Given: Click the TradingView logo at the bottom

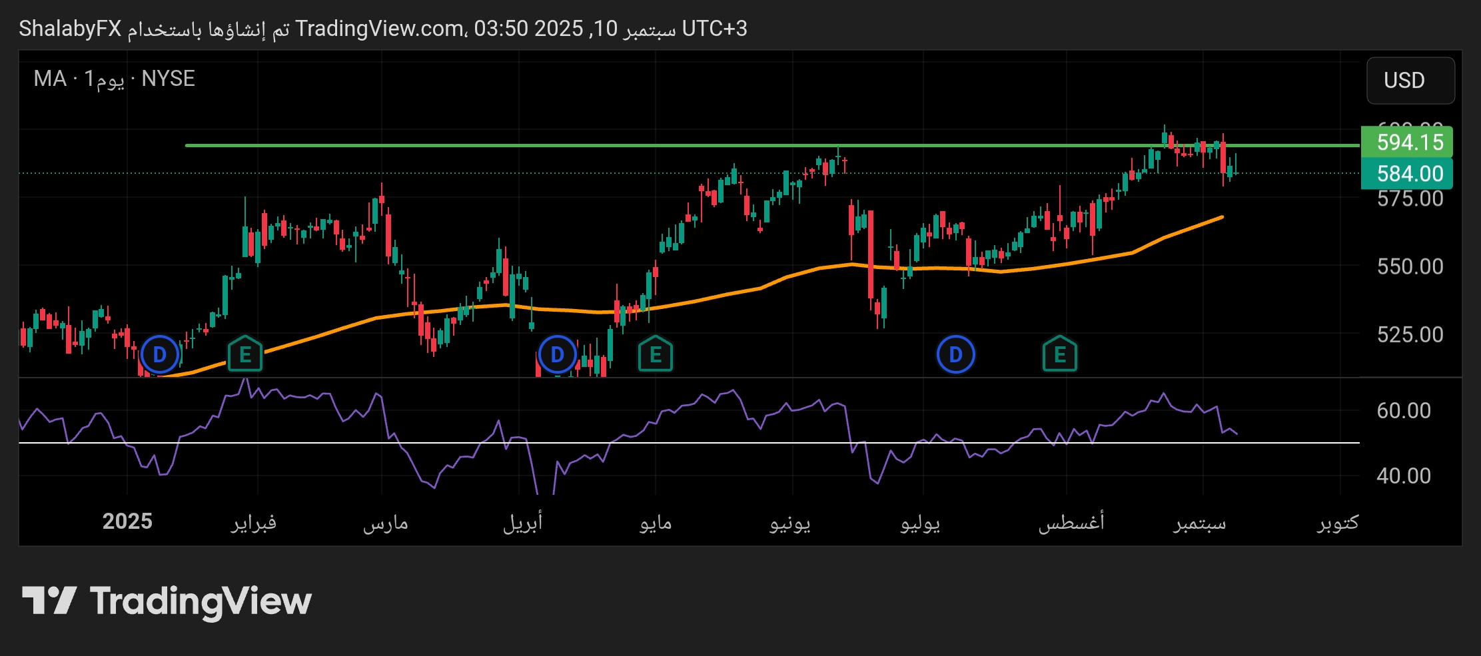Looking at the screenshot, I should 167,601.
